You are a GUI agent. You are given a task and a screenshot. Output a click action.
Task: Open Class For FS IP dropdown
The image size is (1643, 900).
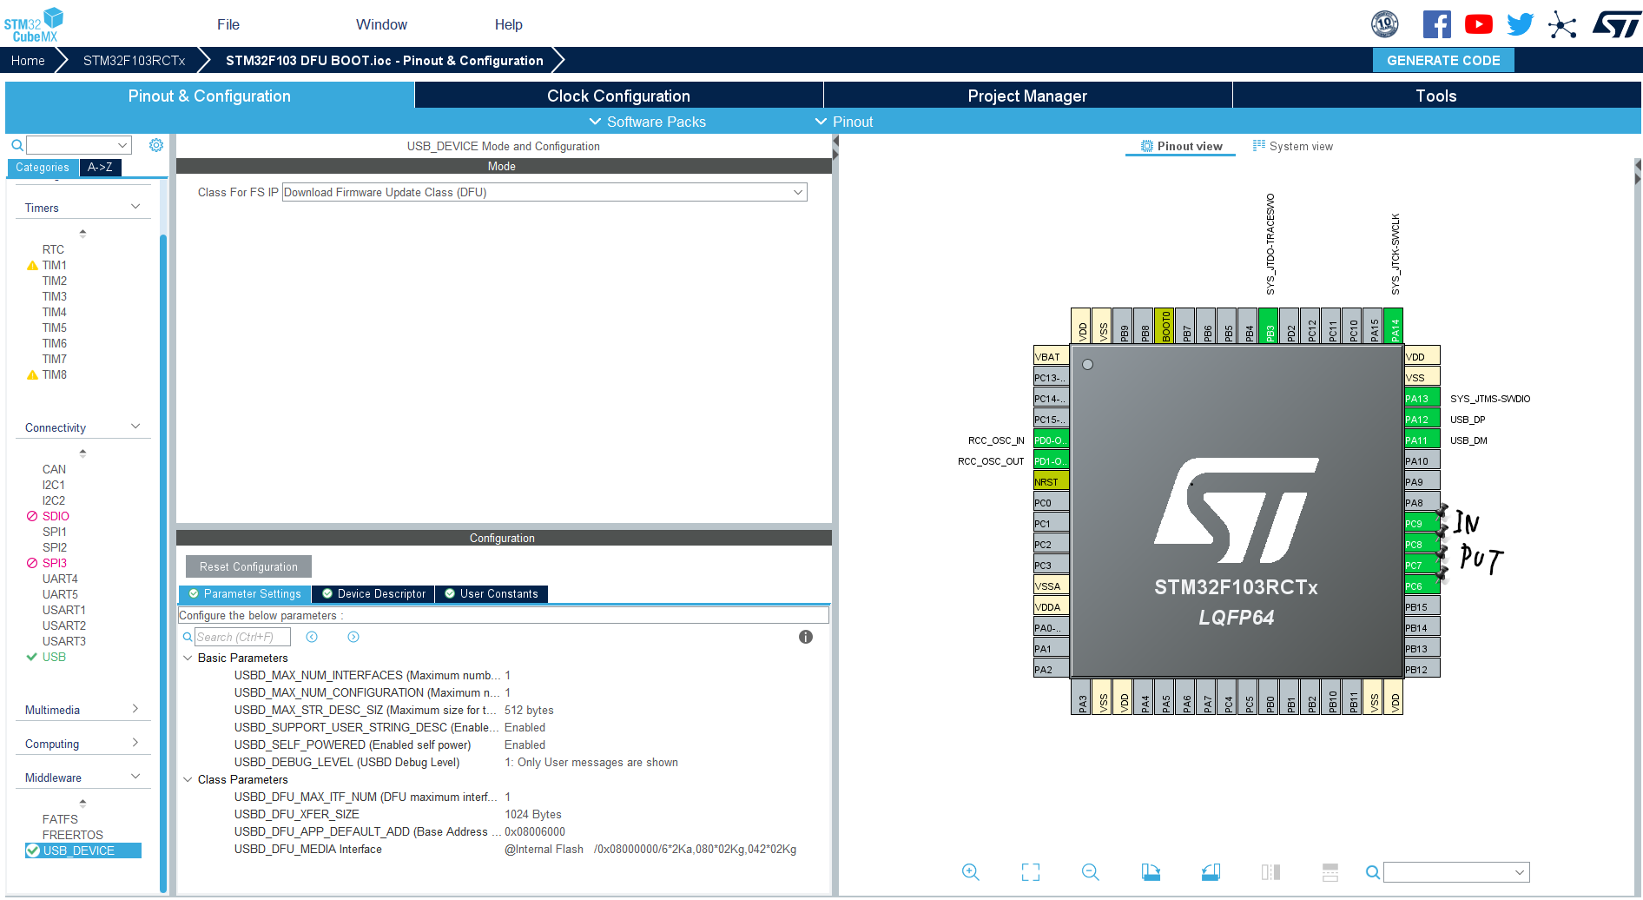544,192
